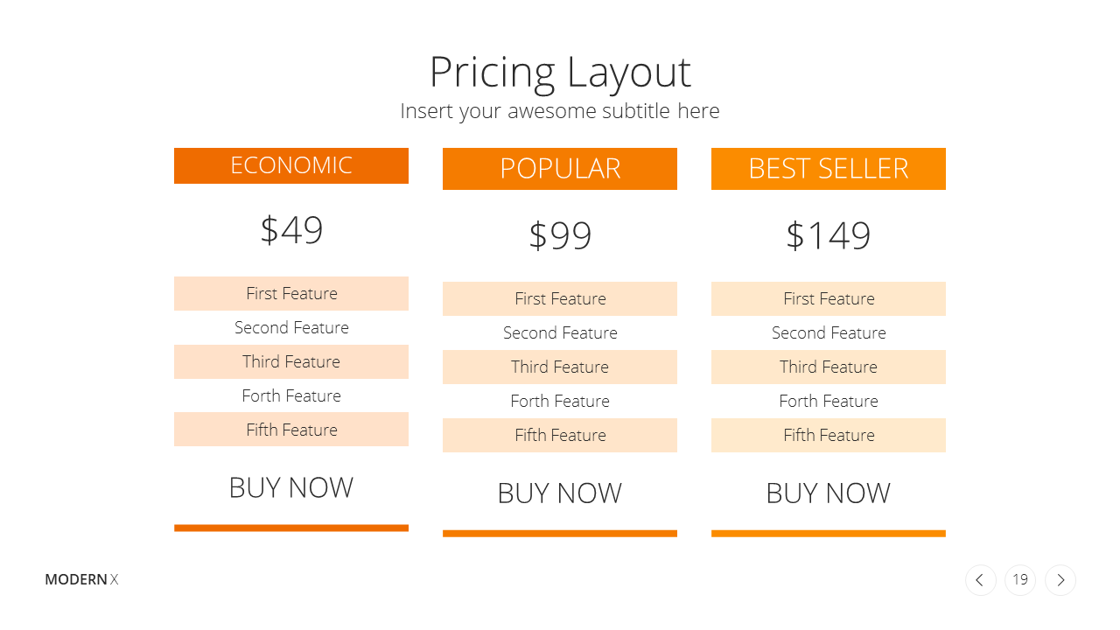The width and height of the screenshot is (1120, 630).
Task: Select the POPULAR plan header
Action: (x=560, y=169)
